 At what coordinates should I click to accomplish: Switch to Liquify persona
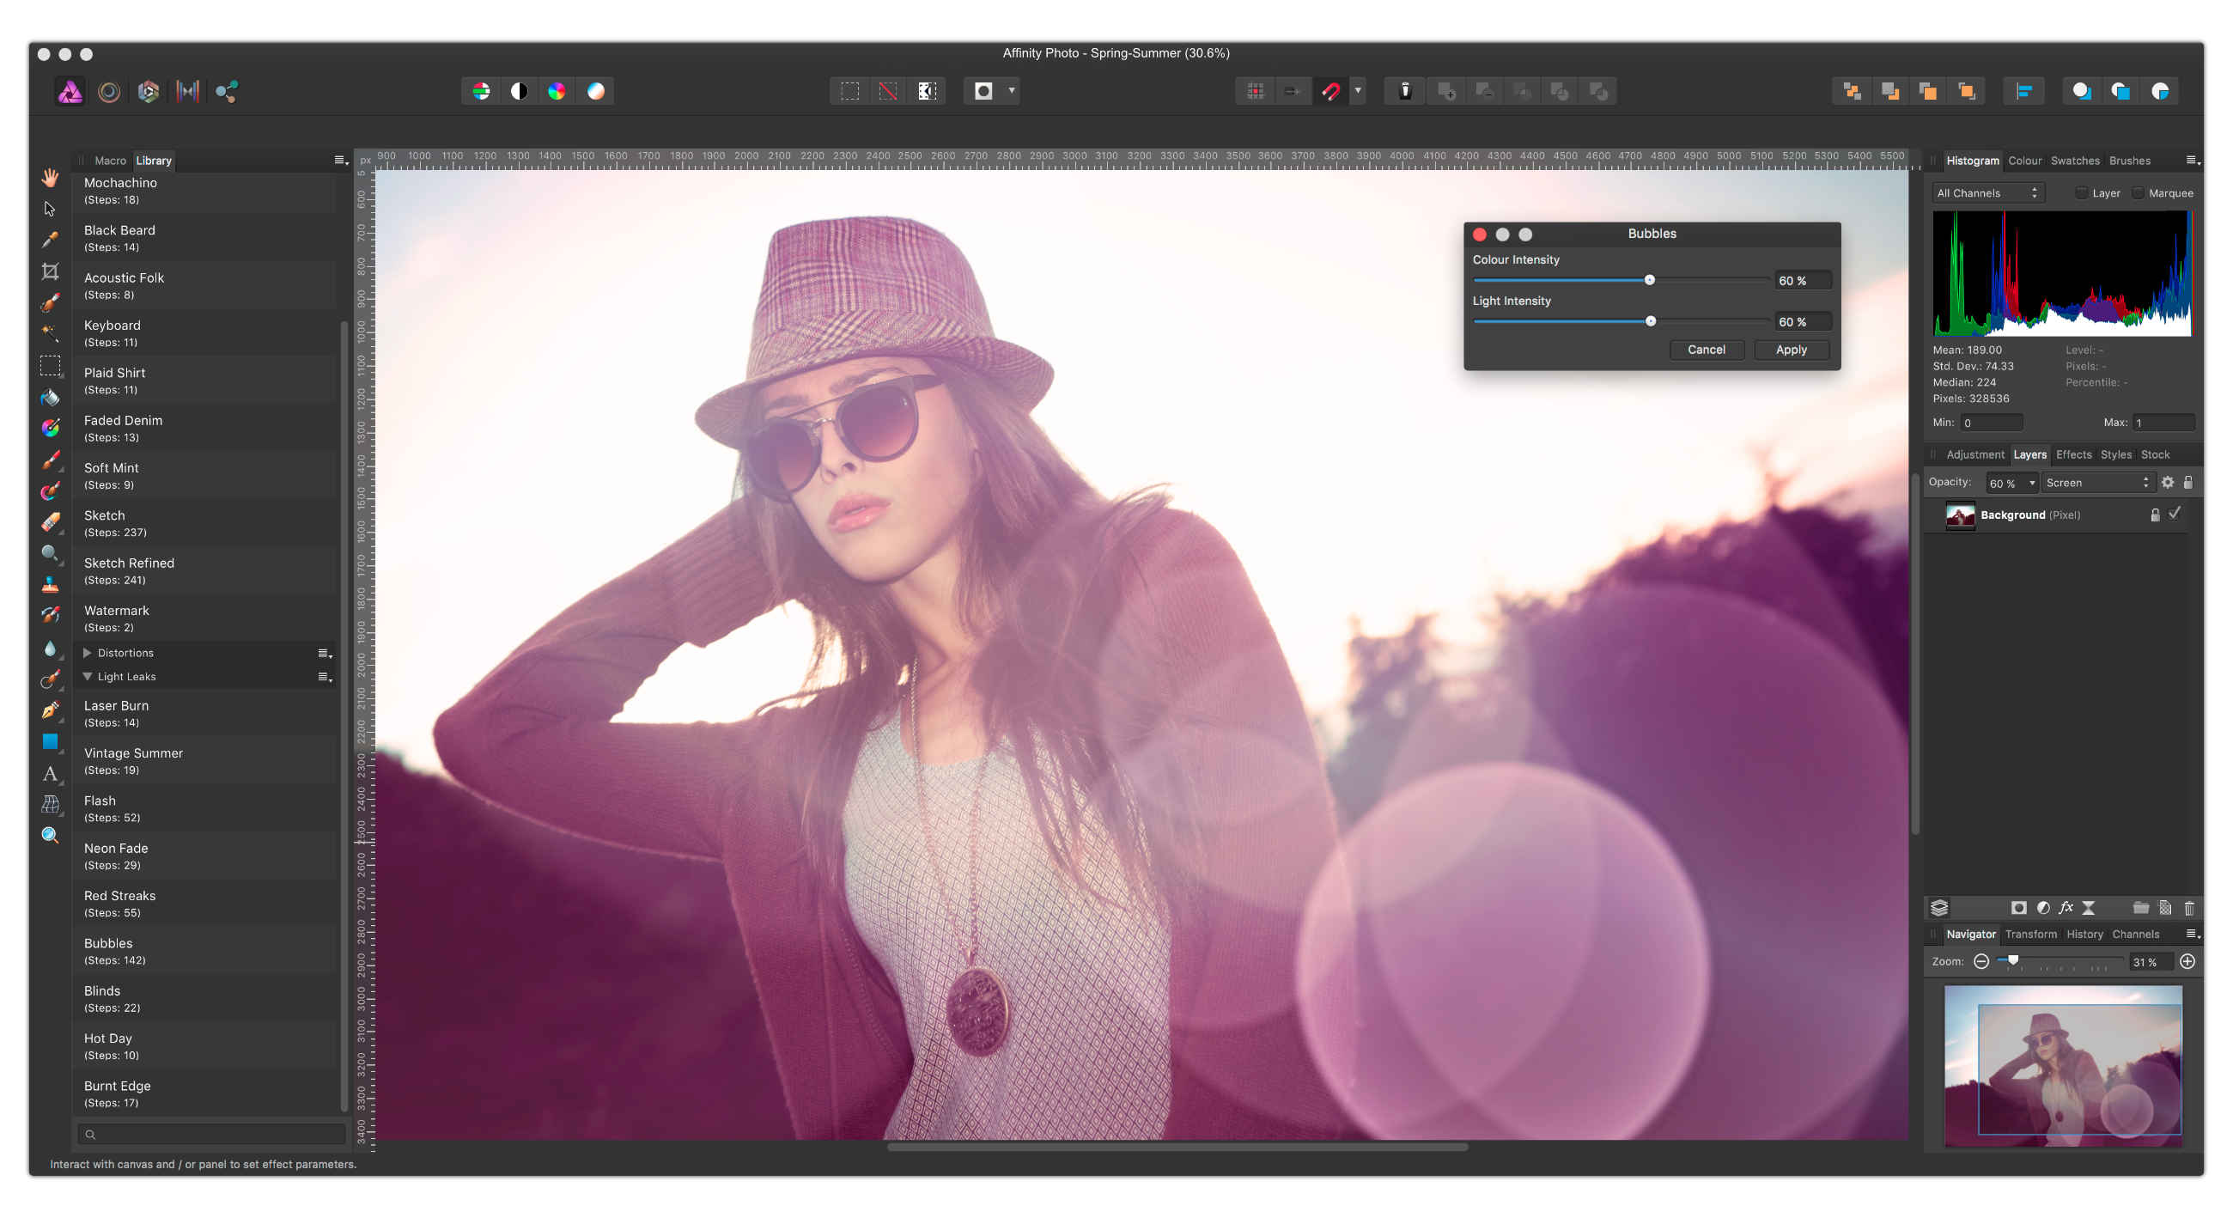(x=109, y=91)
